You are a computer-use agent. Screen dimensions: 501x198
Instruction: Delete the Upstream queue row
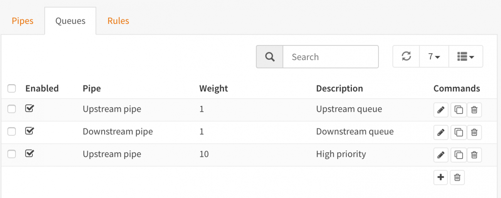click(x=474, y=110)
